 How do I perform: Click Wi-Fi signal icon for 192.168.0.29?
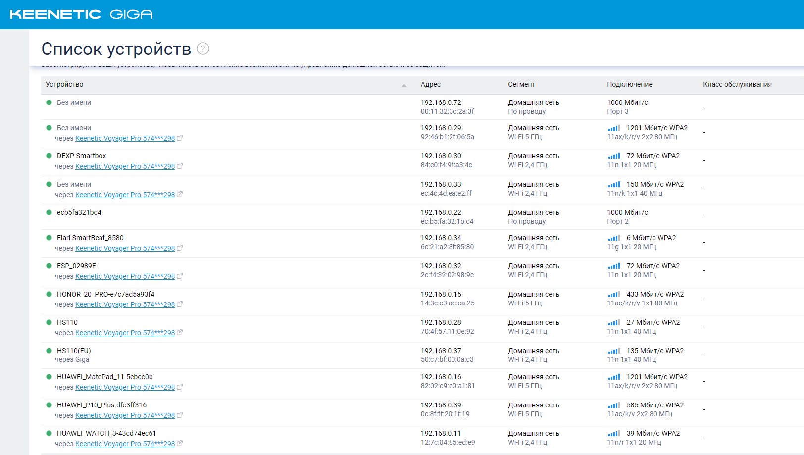(614, 128)
